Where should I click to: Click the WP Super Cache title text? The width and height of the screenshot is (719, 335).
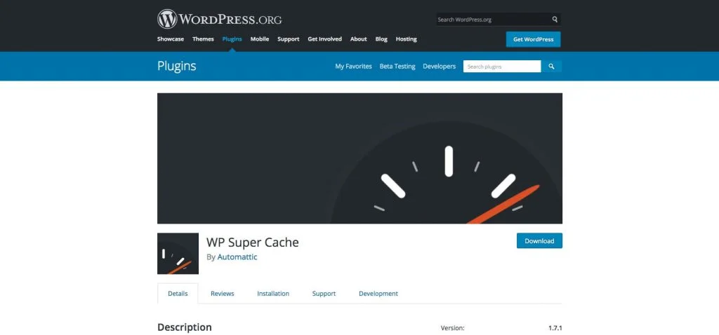click(253, 242)
